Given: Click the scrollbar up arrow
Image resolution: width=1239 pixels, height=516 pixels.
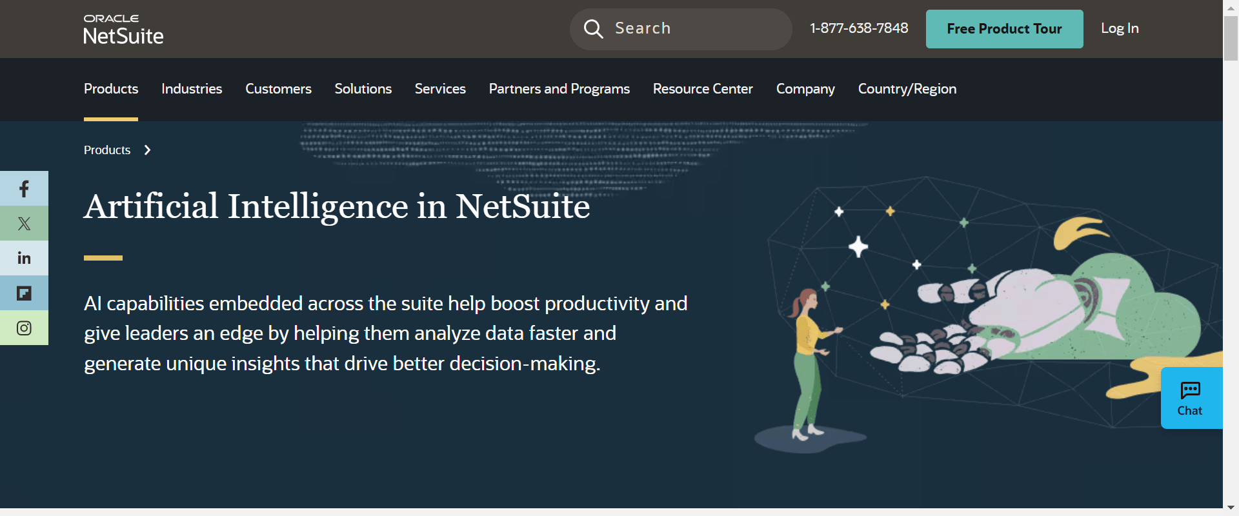Looking at the screenshot, I should [1231, 7].
